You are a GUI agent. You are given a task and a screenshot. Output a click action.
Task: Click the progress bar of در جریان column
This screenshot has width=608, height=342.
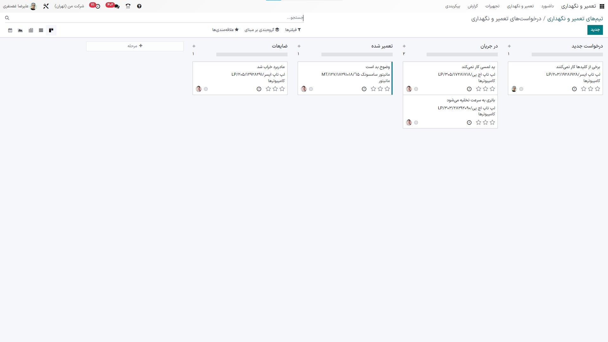coord(462,54)
